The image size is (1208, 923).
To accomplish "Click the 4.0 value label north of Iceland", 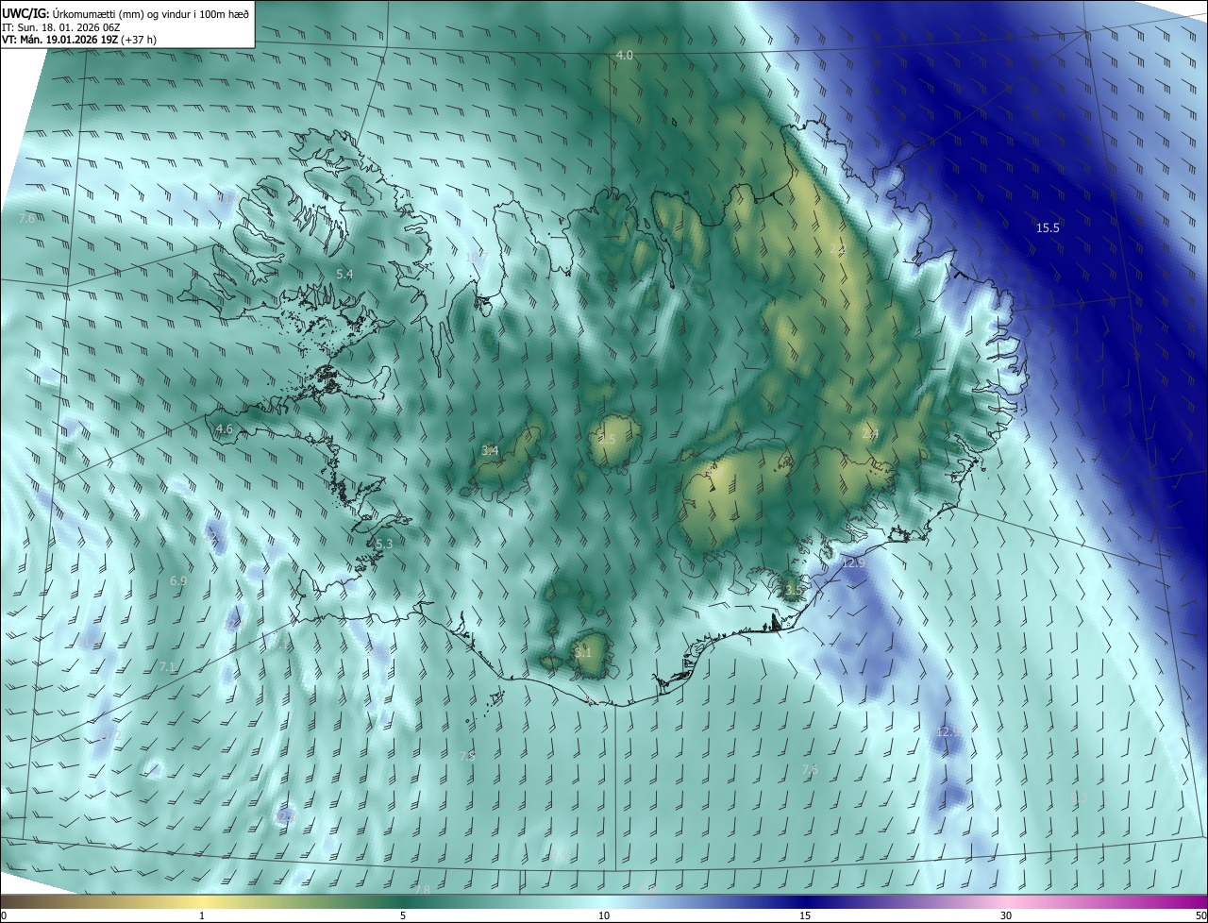I will [x=624, y=56].
